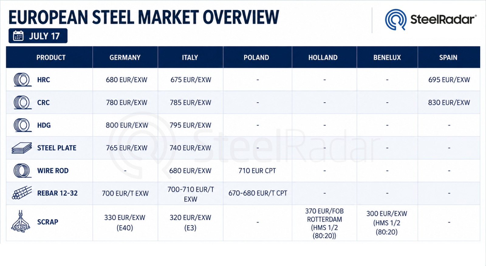
Task: Click Germany HRC price 680 EUR/EXW
Action: click(126, 80)
